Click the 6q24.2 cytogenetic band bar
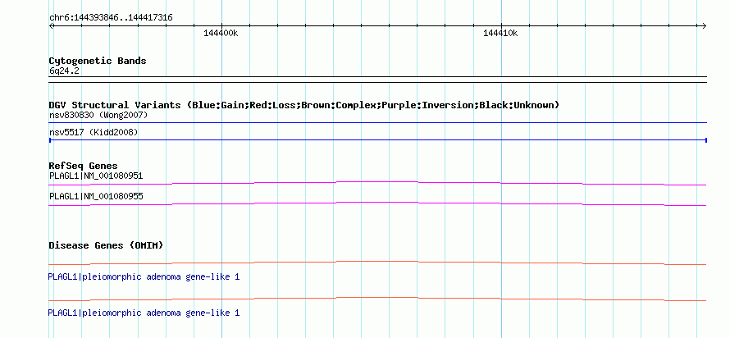 tap(377, 80)
